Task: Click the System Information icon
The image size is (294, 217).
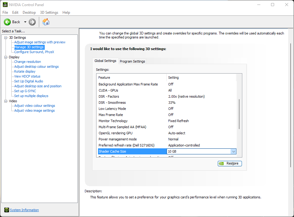Action: coord(6,210)
